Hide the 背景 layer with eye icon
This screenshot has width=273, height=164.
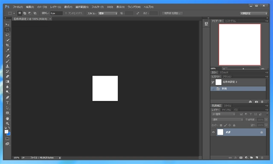click(213, 132)
